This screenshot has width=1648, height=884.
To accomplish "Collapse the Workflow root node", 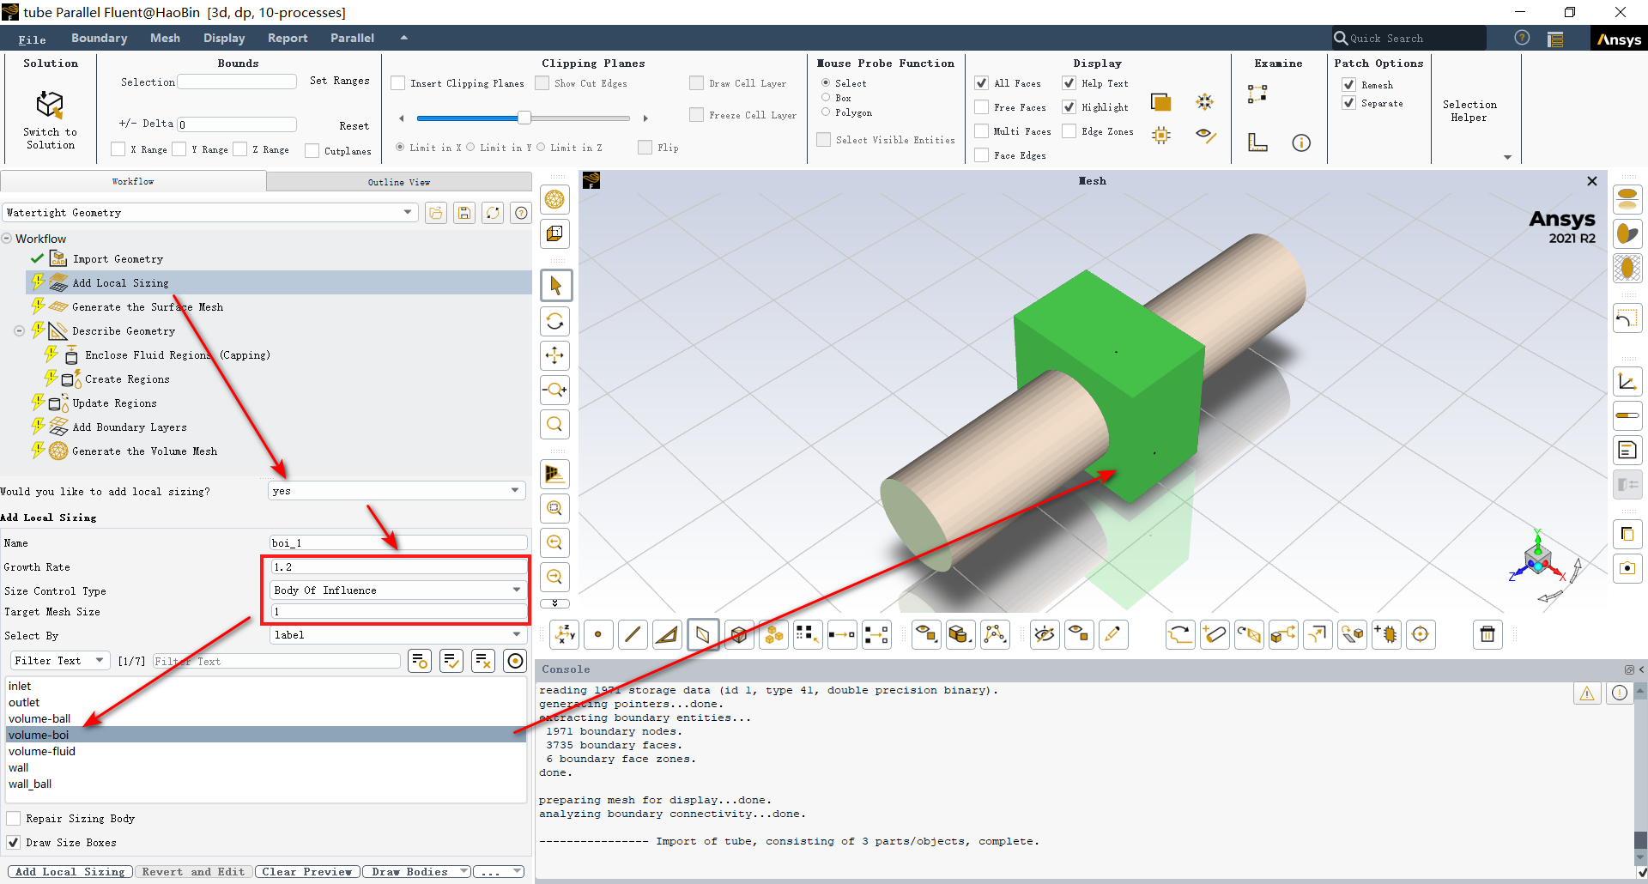I will (7, 239).
